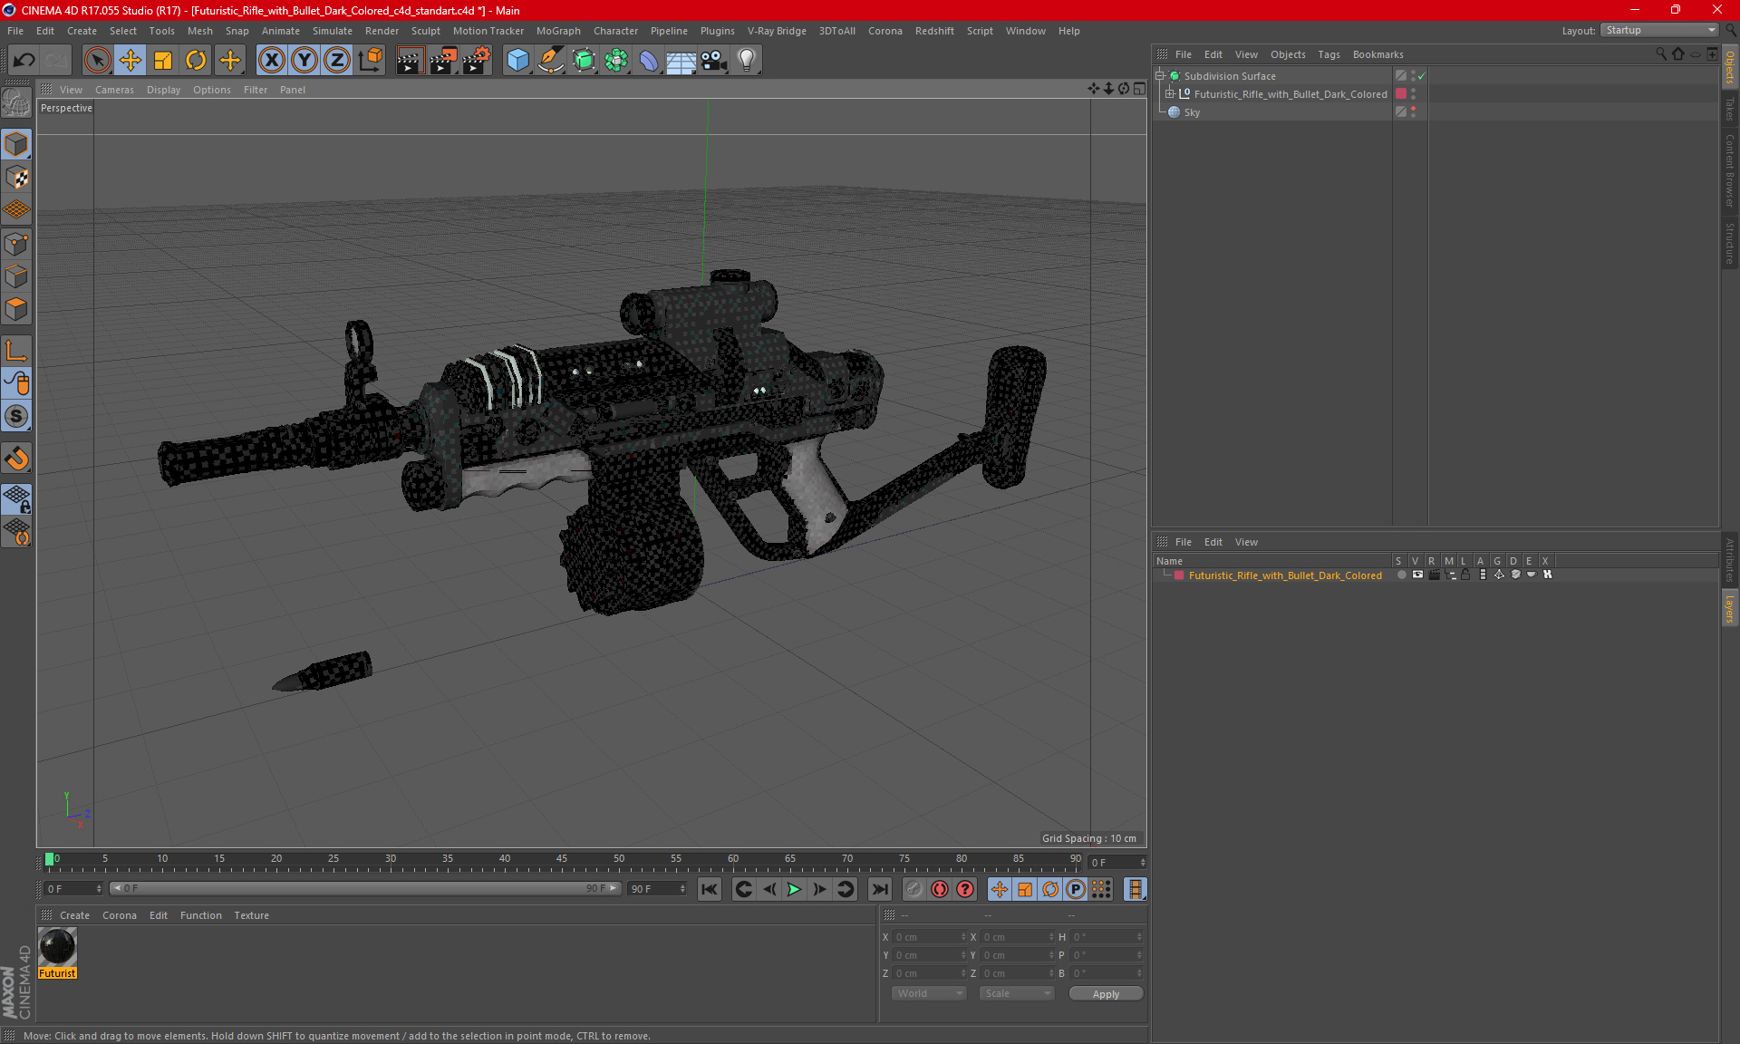Select the Sky object
Screen dimensions: 1740x1044
tap(1192, 112)
